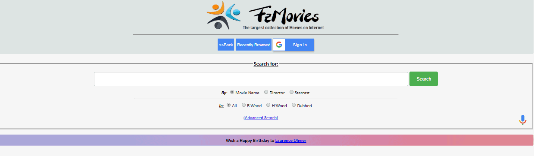Select the Movie Name radio button
534x156 pixels.
(232, 92)
